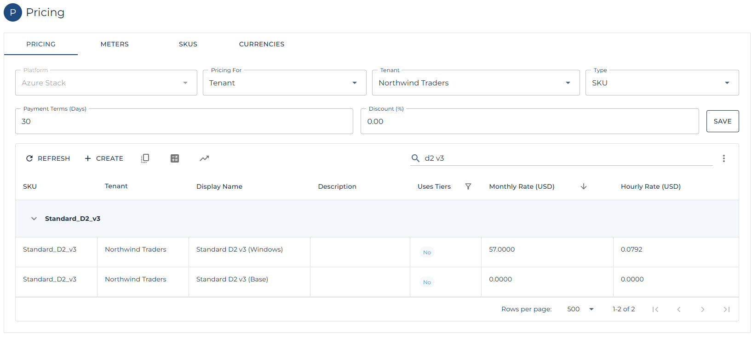
Task: Open the Tenant dropdown showing Northwind Traders
Action: click(x=475, y=83)
